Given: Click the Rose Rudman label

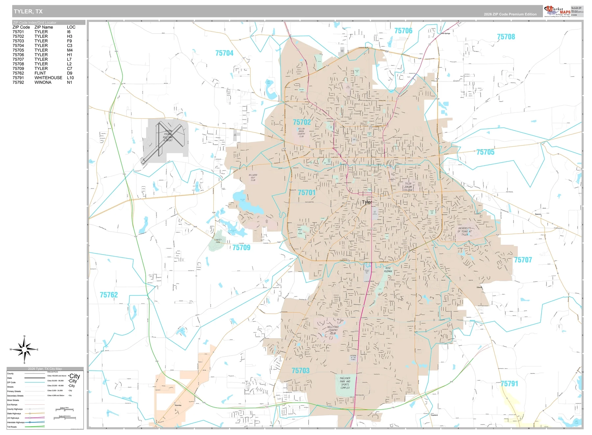Looking at the screenshot, I should point(388,270).
